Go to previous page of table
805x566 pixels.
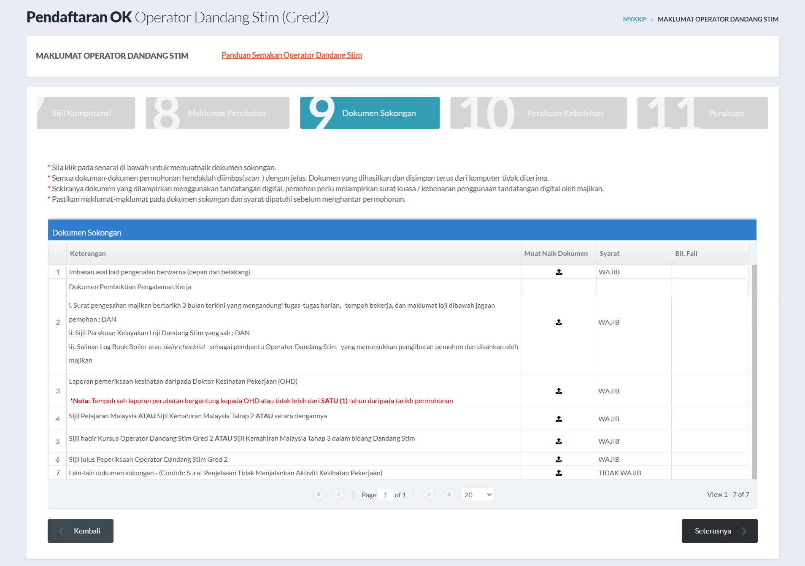[x=339, y=494]
